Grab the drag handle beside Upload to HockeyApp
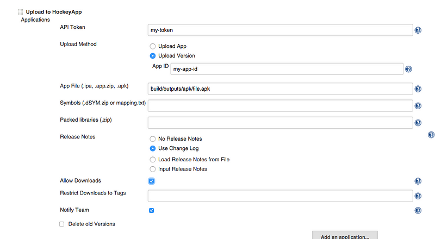 click(21, 12)
